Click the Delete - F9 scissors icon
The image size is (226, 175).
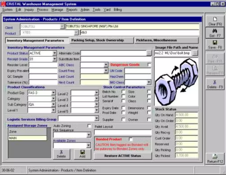[x=215, y=82]
